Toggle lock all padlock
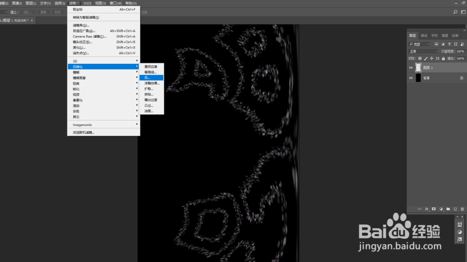The width and height of the screenshot is (467, 262). (443, 59)
